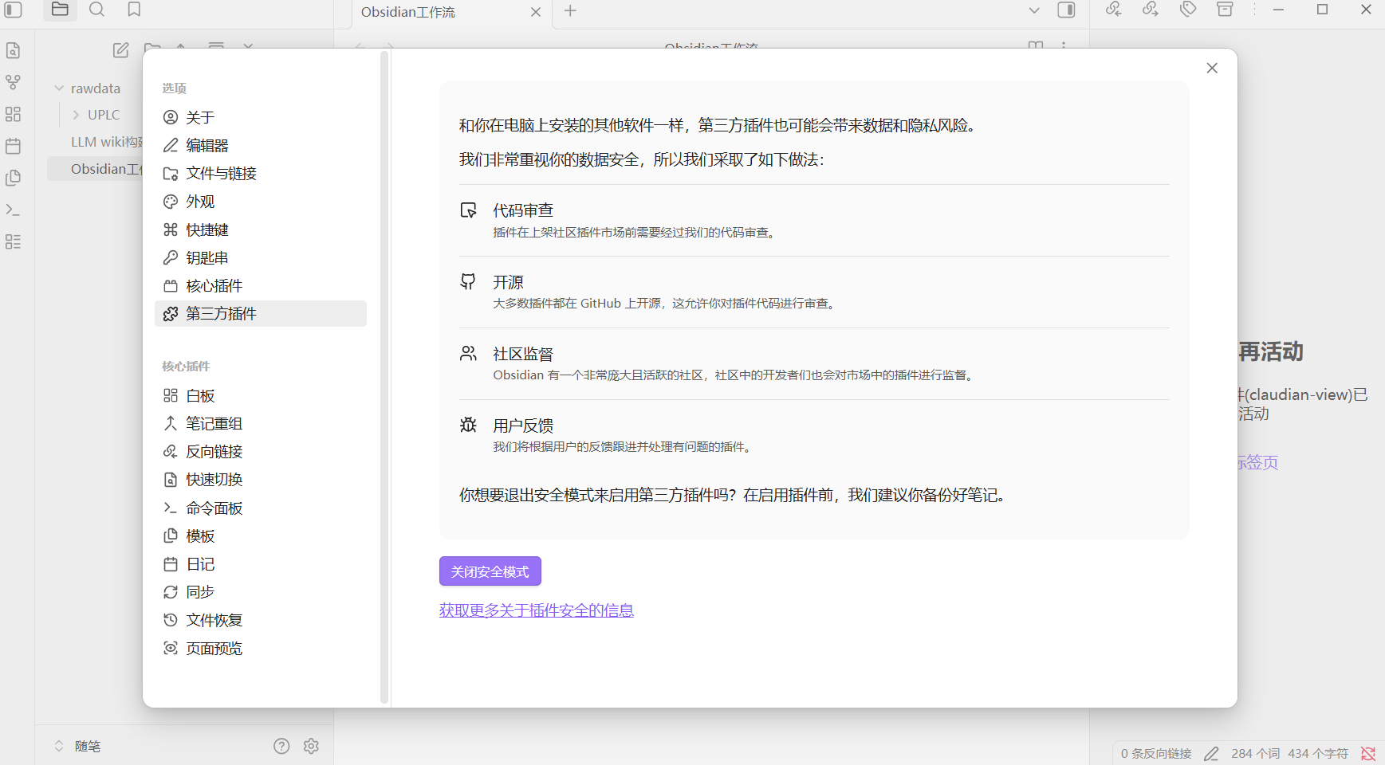The width and height of the screenshot is (1385, 765).
Task: Click the last ribbon list icon
Action: pos(13,241)
